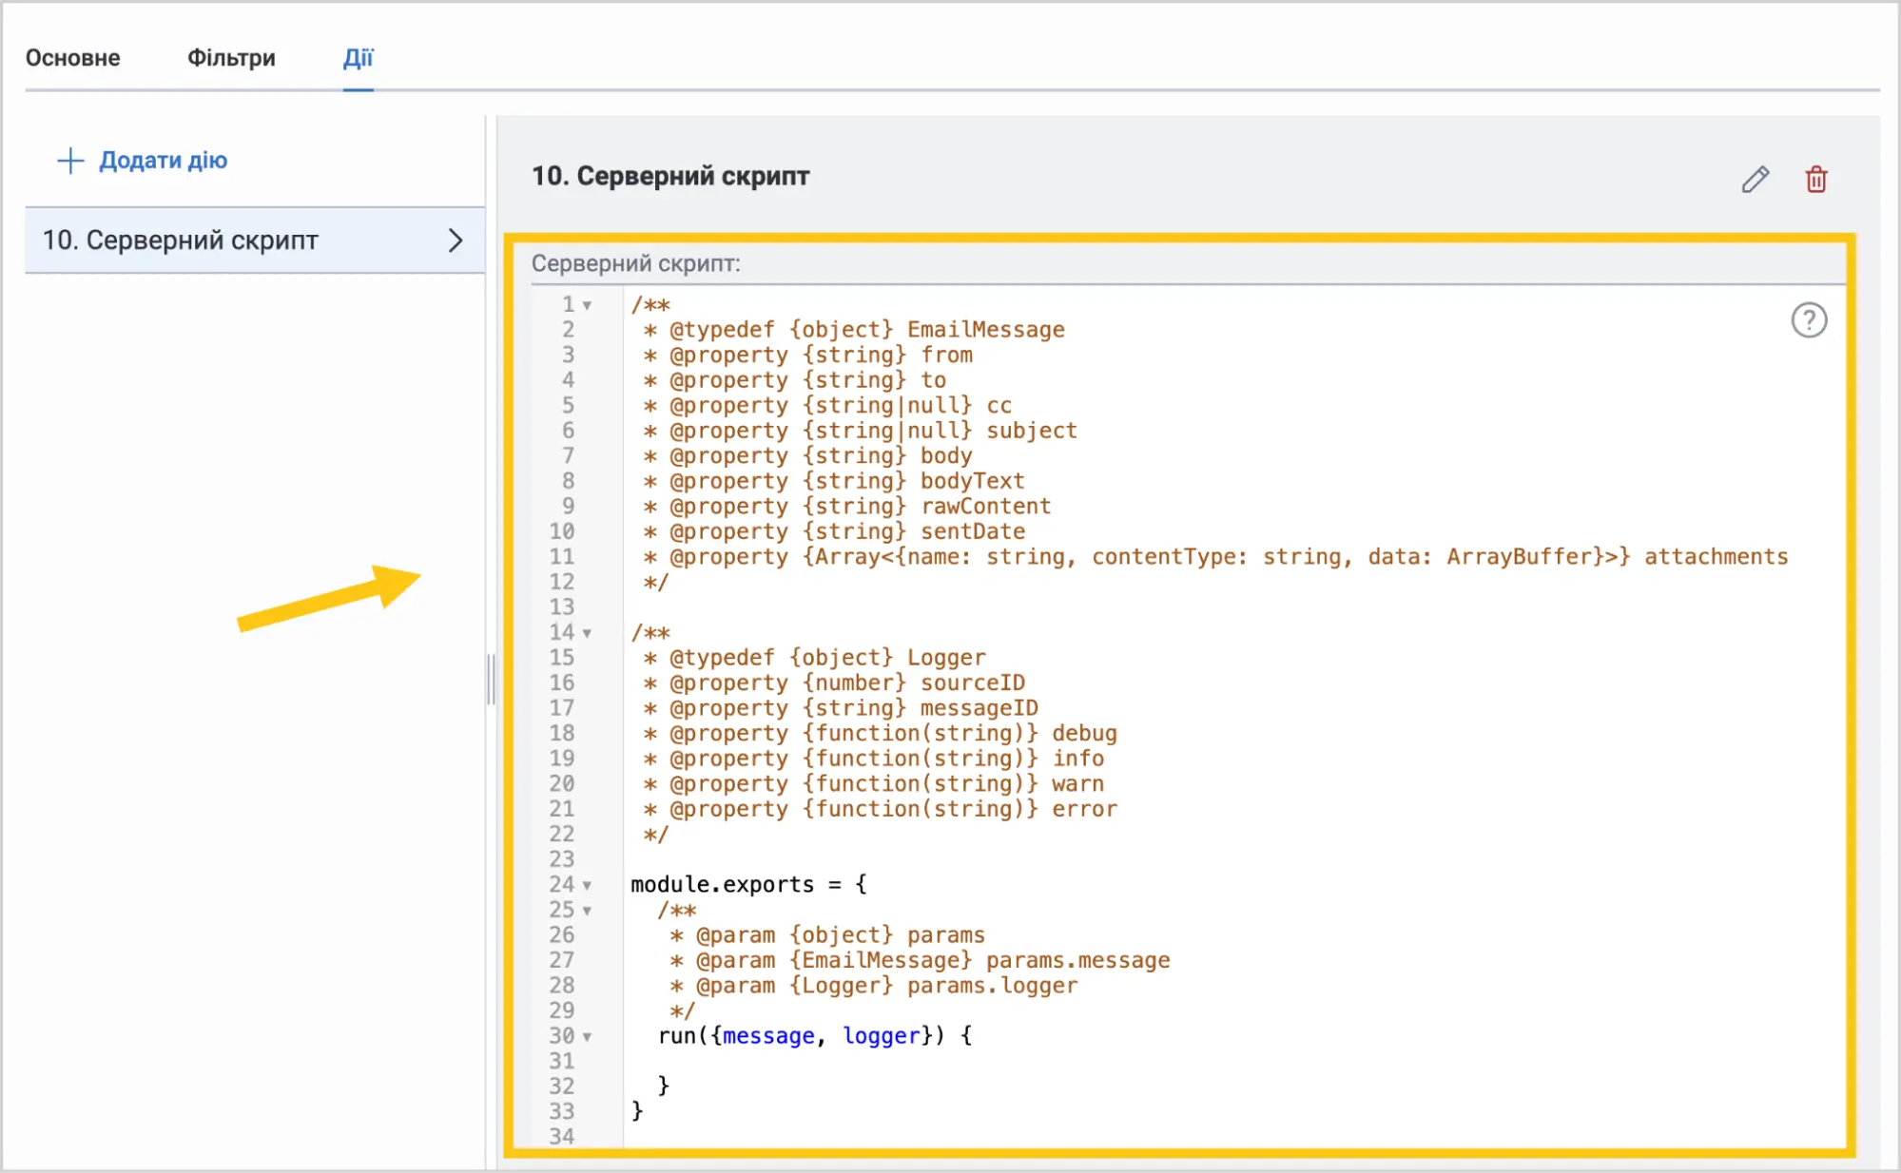The width and height of the screenshot is (1901, 1173).
Task: Collapse the module.exports fold at line 24
Action: (x=588, y=886)
